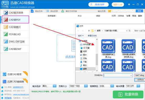Click the 文件名(N) input field
Screen dimensions: 145x100
tap(118, 75)
